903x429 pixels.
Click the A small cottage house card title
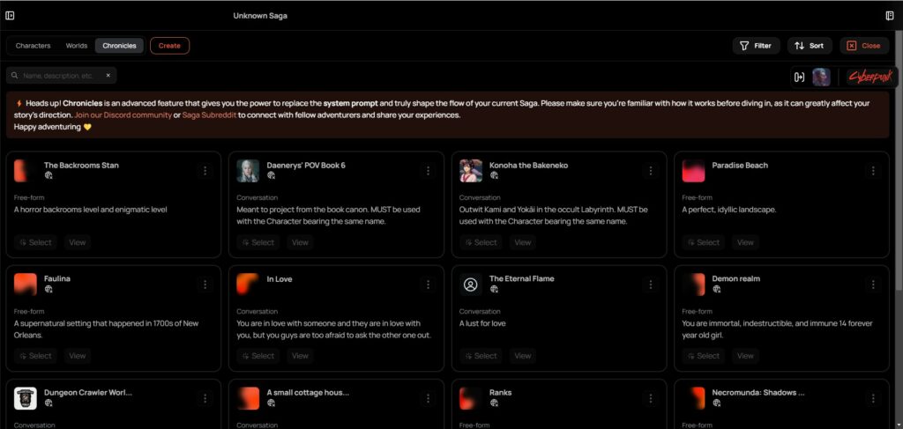click(308, 393)
